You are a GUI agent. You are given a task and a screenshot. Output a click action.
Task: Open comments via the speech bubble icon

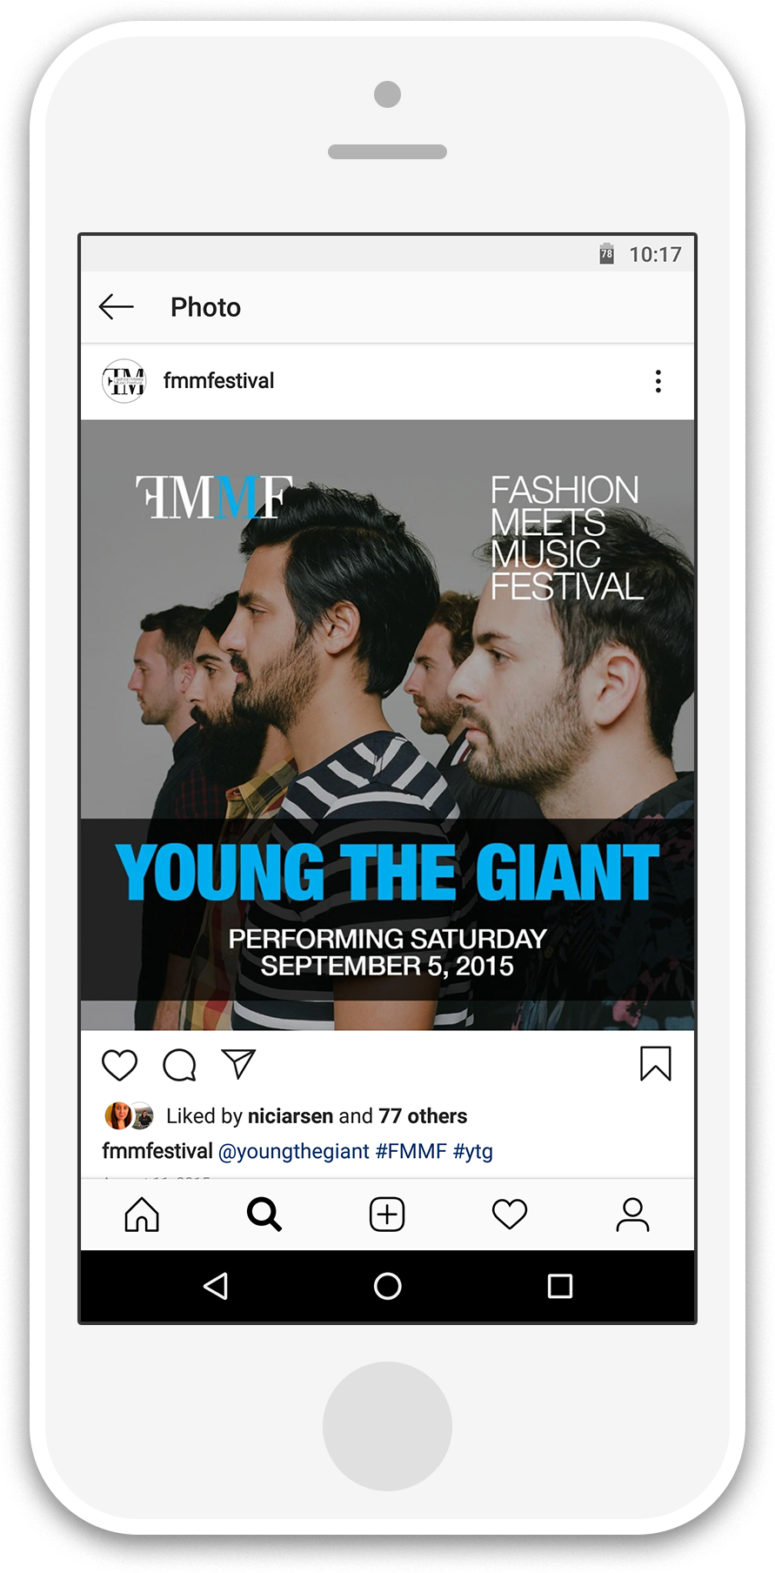click(180, 1065)
